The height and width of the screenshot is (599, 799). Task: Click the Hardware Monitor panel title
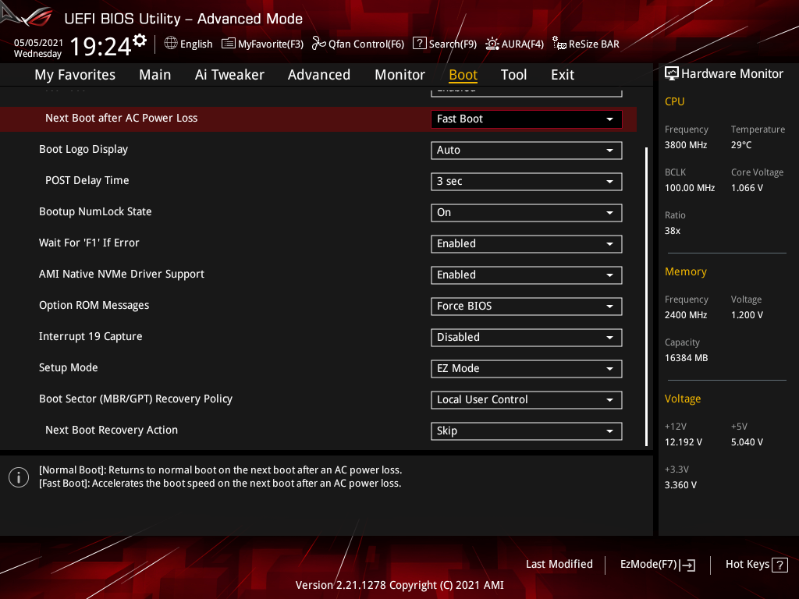(732, 74)
